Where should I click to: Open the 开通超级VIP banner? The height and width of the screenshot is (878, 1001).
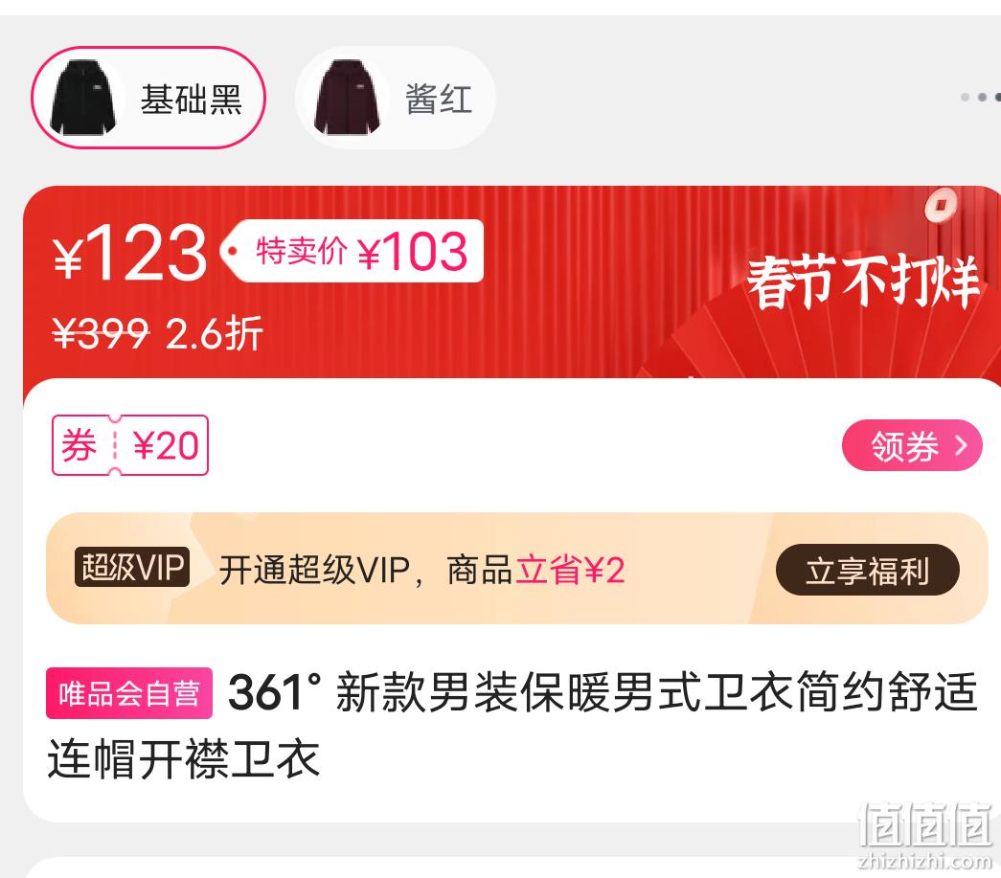(517, 569)
